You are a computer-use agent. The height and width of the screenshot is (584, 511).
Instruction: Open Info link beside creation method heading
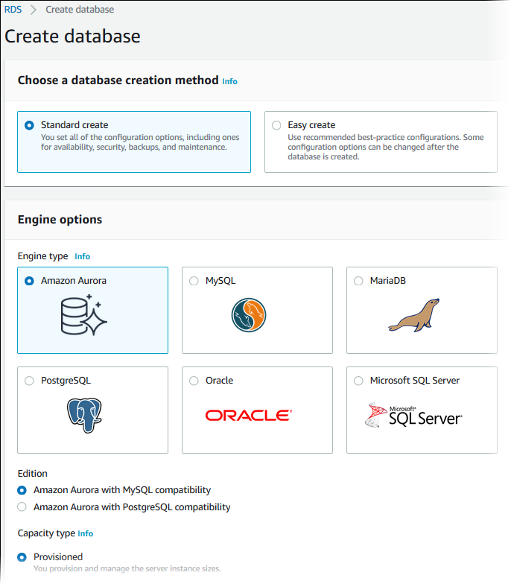(229, 81)
